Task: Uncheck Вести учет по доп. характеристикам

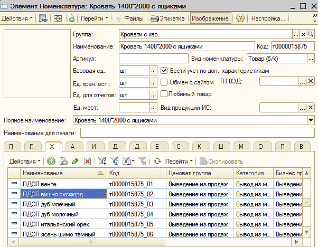Action: [164, 71]
